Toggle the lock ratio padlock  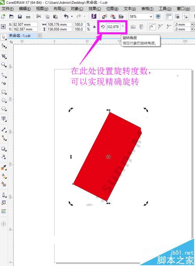click(94, 27)
